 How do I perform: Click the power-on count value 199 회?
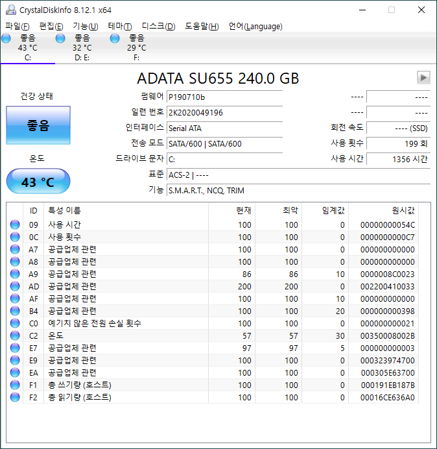(398, 143)
